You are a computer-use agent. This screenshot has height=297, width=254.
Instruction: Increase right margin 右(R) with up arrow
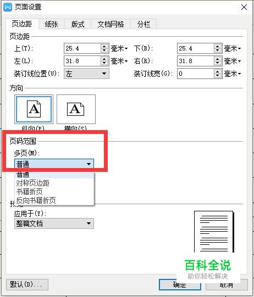218,59
